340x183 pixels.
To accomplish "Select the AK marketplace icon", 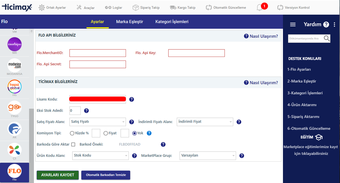I will pos(15,129).
